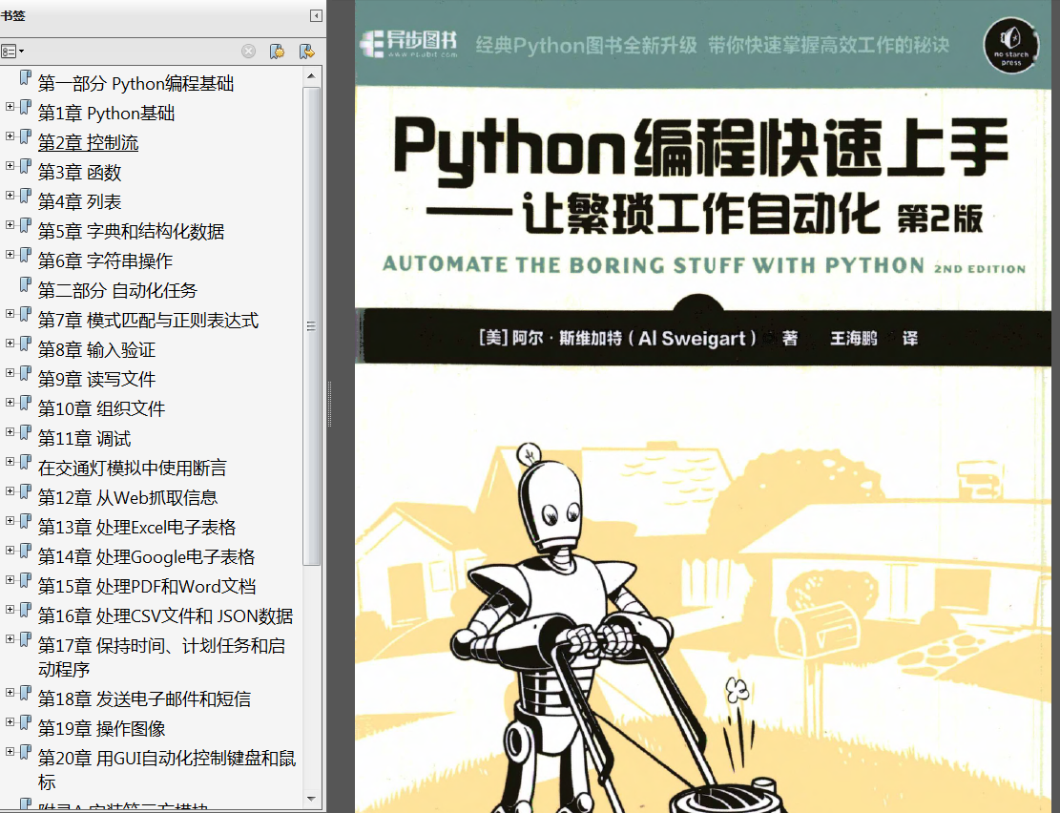Expand the 在交通灯模拟中使用断言 bookmark

click(10, 462)
